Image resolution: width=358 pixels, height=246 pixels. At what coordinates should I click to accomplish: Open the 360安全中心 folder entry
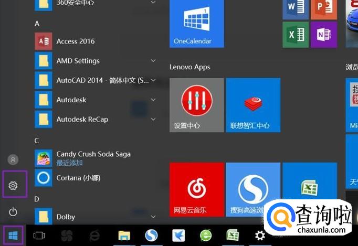[96, 5]
